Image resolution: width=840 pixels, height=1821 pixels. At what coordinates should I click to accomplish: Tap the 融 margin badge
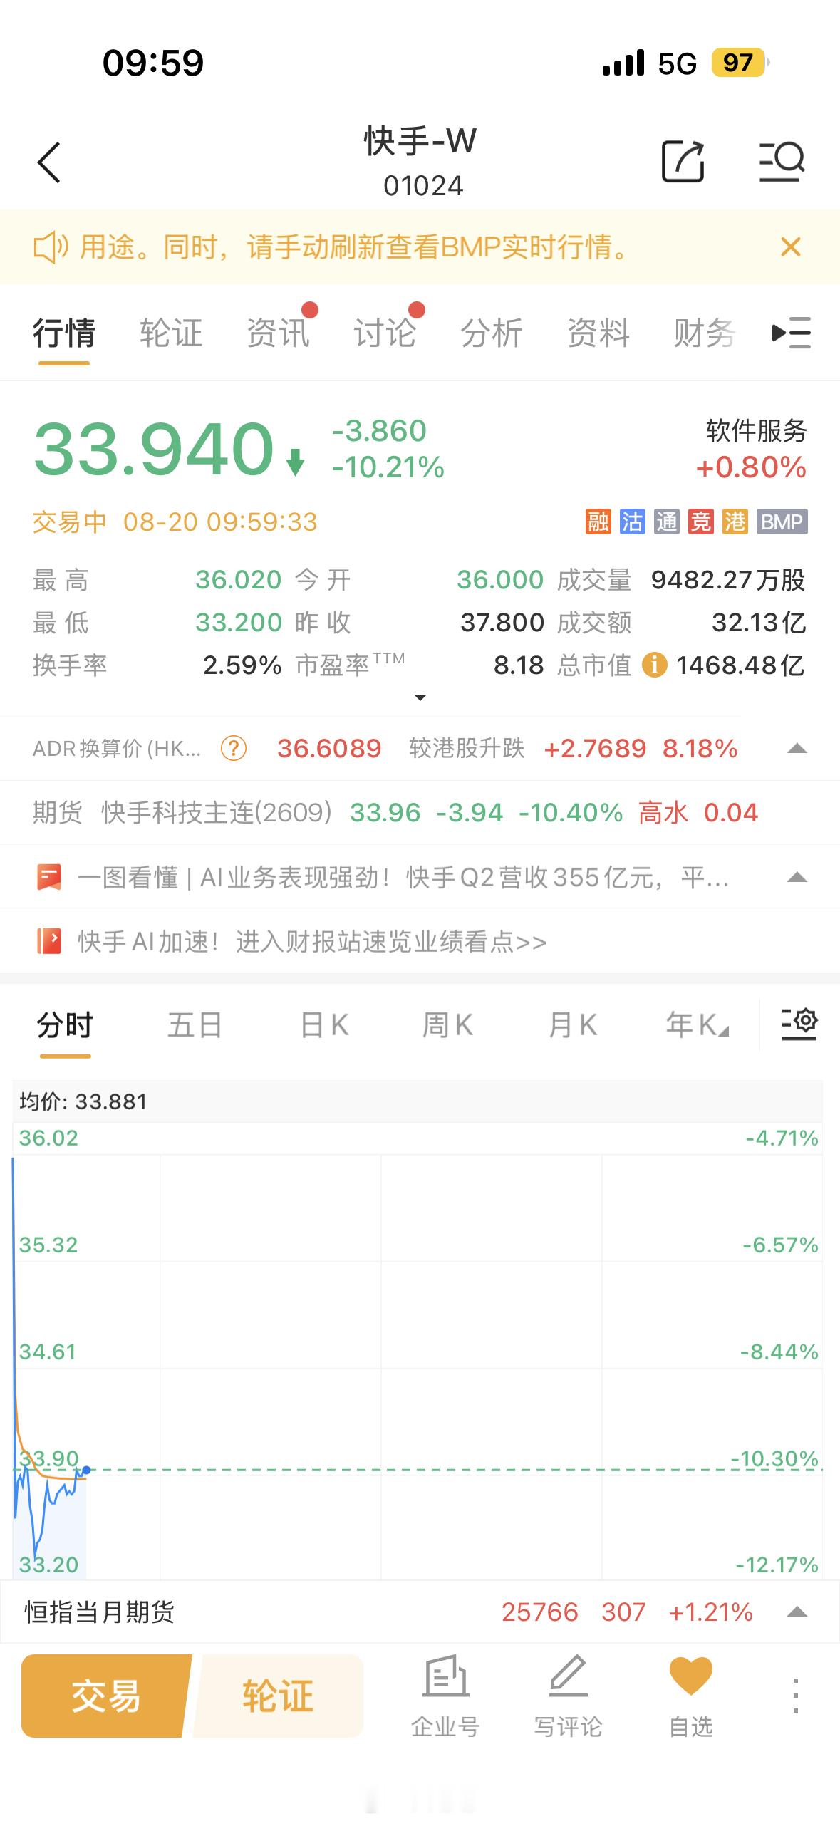(598, 522)
